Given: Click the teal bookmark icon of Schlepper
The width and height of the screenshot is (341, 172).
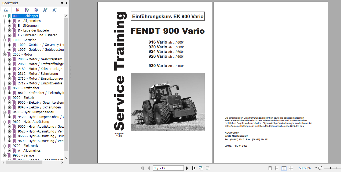Looking at the screenshot, I should (9, 16).
